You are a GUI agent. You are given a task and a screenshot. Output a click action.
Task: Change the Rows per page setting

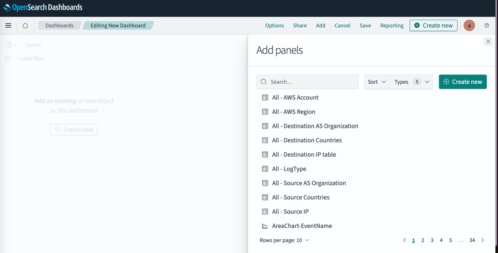pyautogui.click(x=284, y=240)
